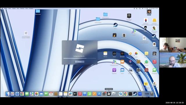
Task: Open Apple TV from the Dock
Action: [75, 94]
